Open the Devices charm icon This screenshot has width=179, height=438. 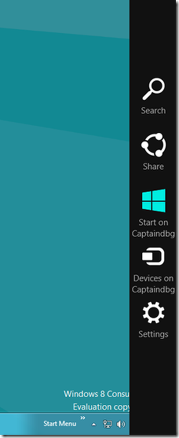pyautogui.click(x=153, y=256)
